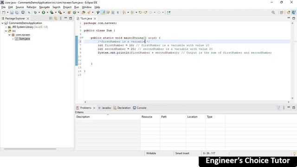Open the Navigate menu
Screen dimensions: 297x167
45,7
